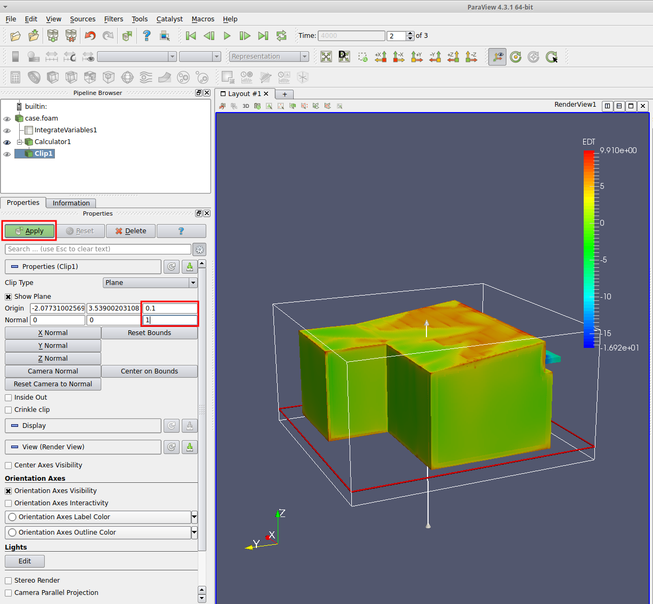Switch to the Information tab
The height and width of the screenshot is (604, 653).
pos(71,203)
